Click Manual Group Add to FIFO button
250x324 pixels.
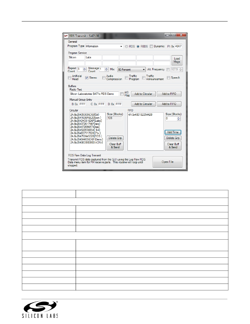pyautogui.click(x=169, y=104)
